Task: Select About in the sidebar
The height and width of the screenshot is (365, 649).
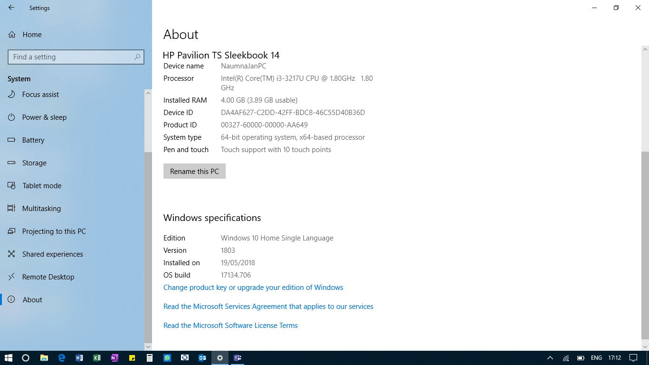Action: click(32, 299)
